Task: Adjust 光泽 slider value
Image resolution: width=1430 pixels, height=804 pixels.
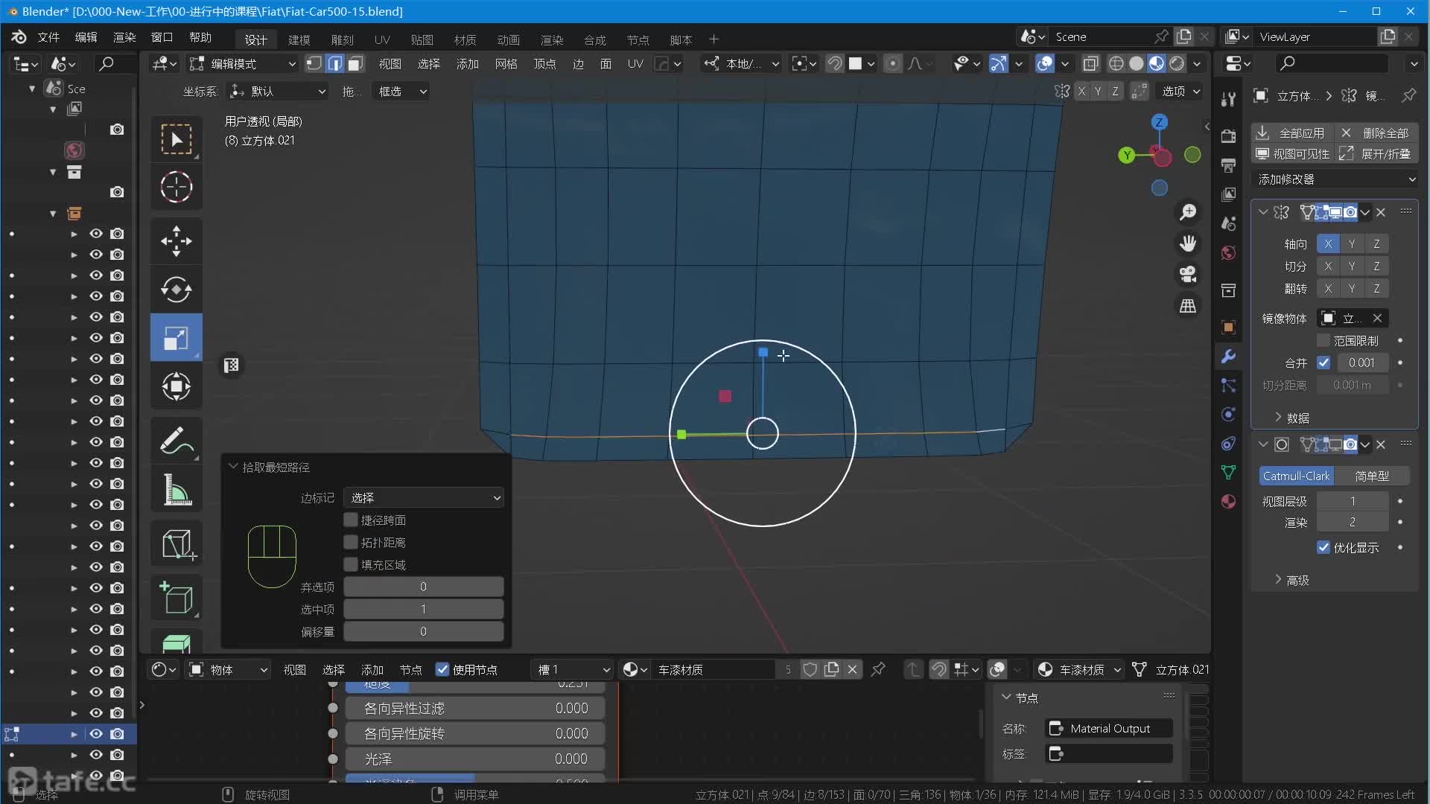Action: pos(475,759)
